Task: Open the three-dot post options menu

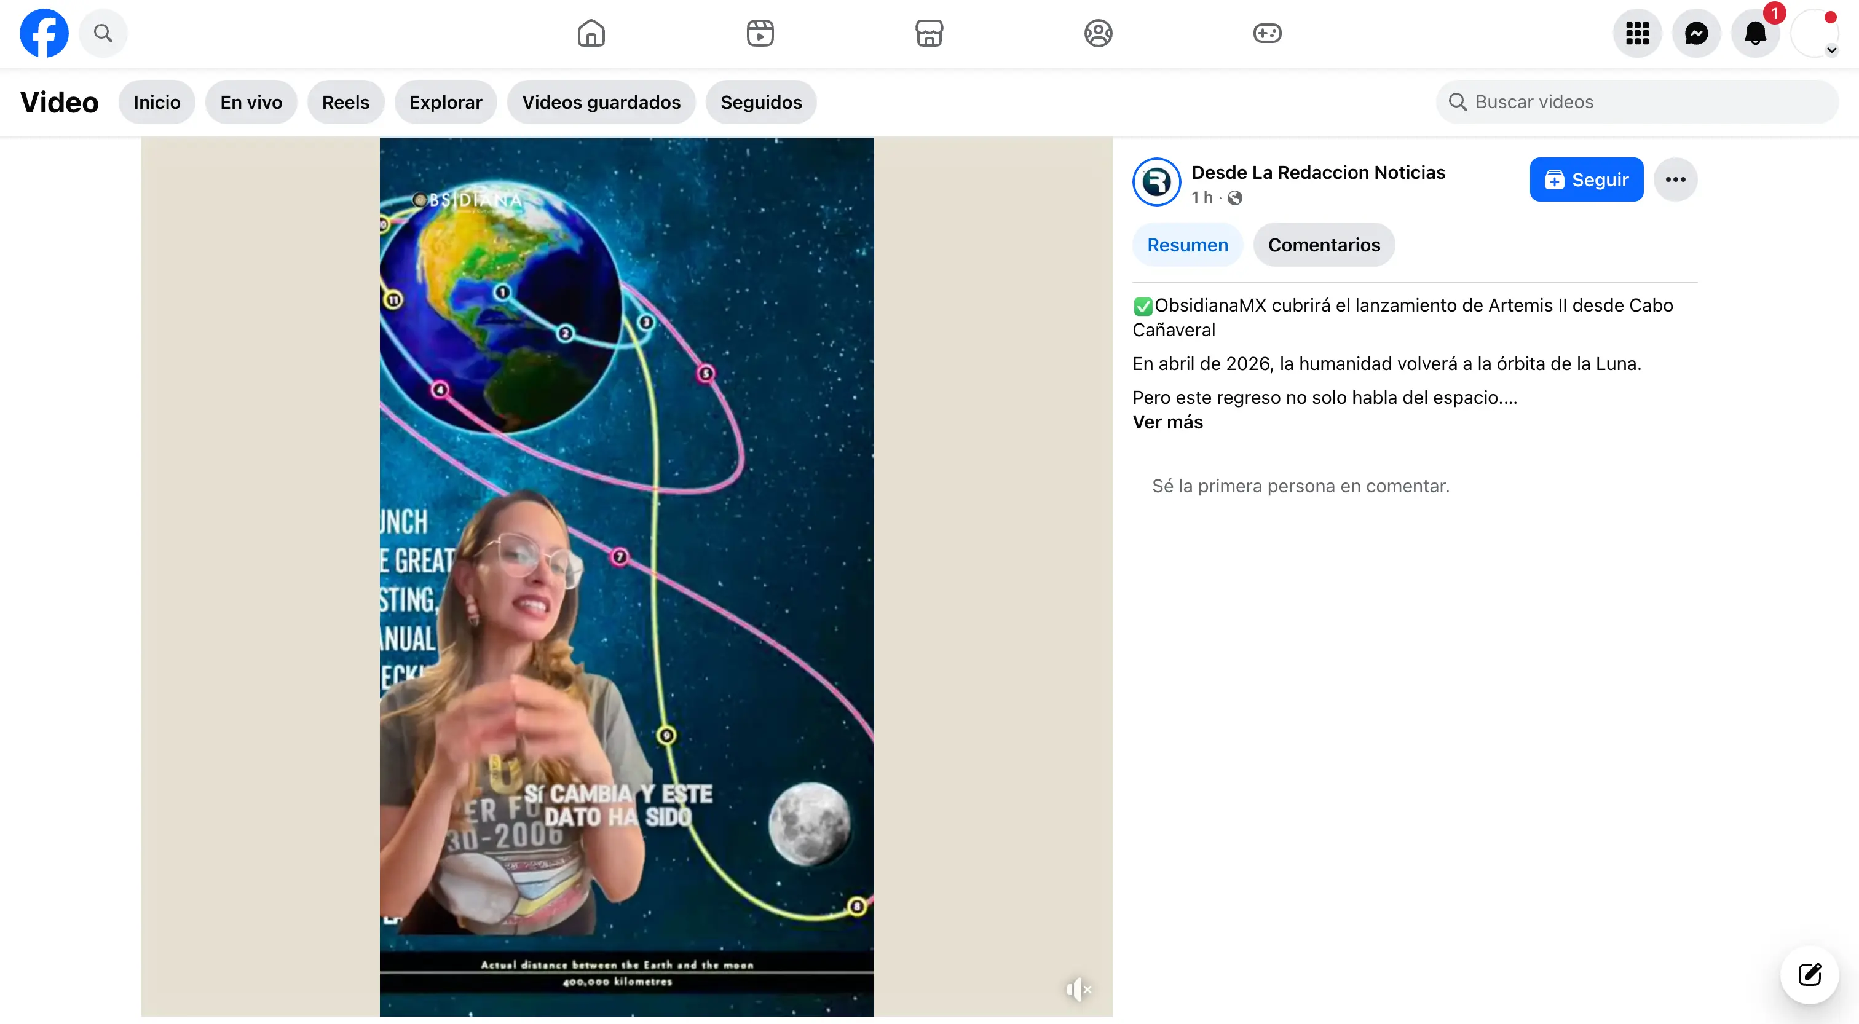Action: tap(1675, 179)
